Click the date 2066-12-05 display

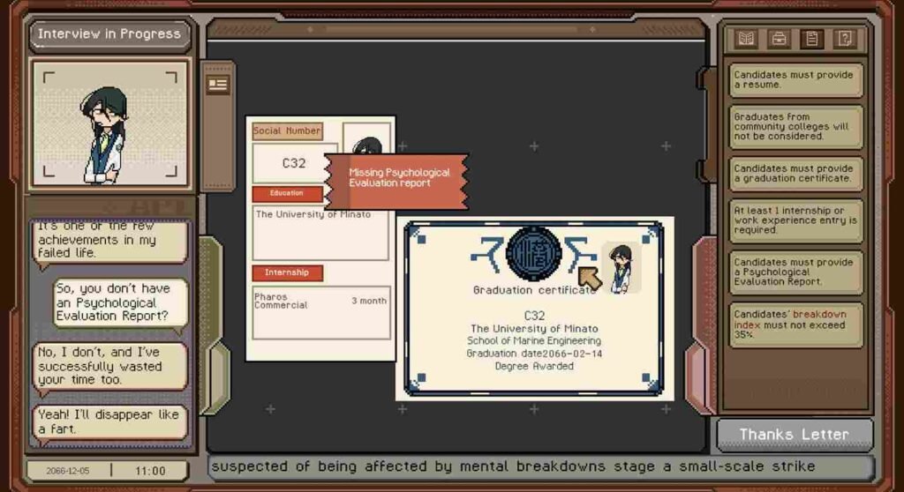[x=68, y=471]
